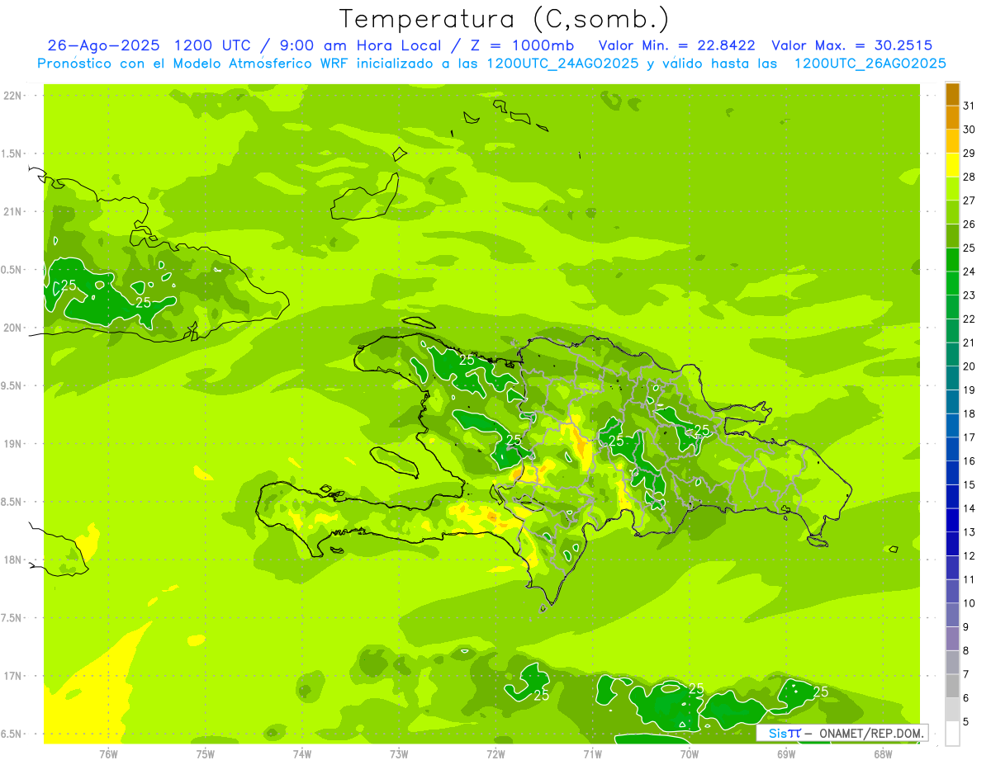Click the "1200UTC_24AGO2025" initialization time
Image resolution: width=991 pixels, height=765 pixels.
click(563, 64)
